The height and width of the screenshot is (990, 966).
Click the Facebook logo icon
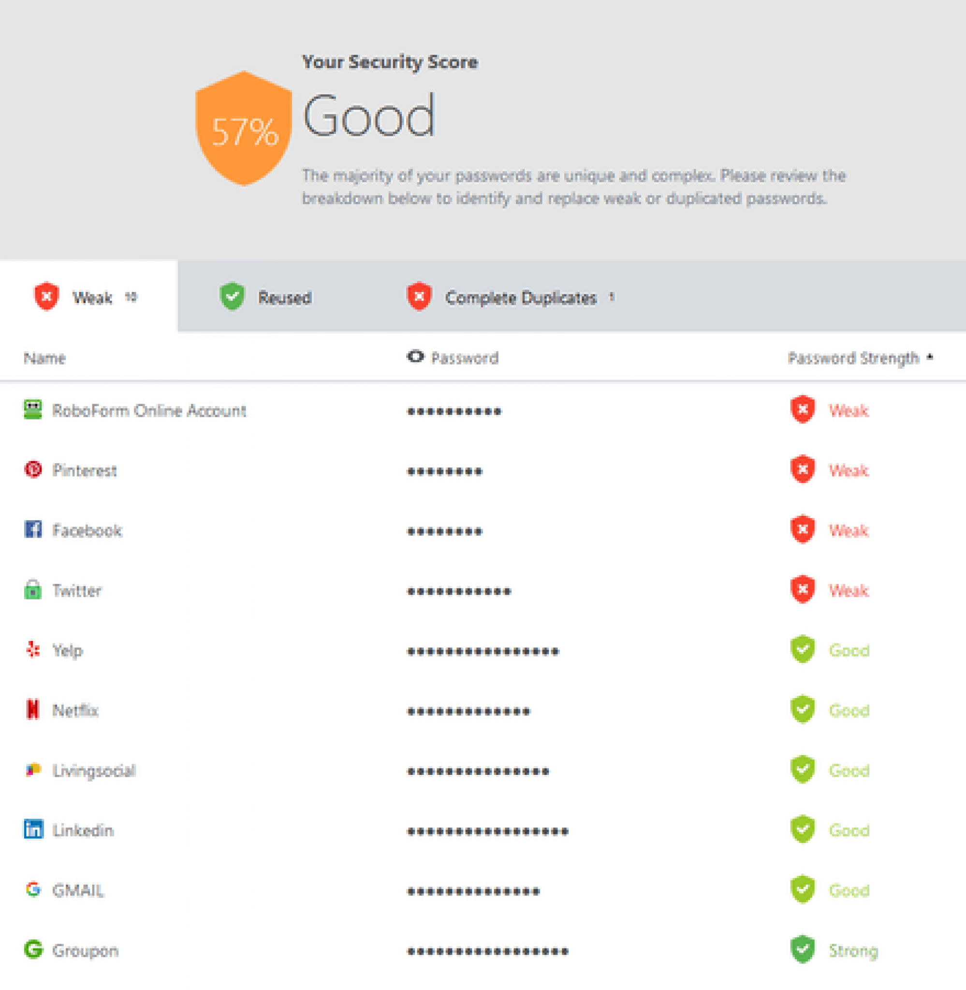pos(33,529)
